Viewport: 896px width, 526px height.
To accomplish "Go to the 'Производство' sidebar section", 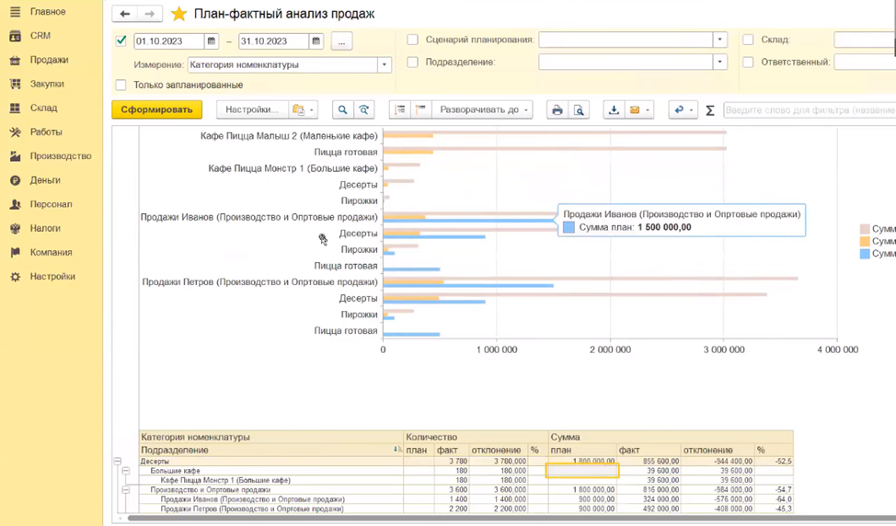I will pyautogui.click(x=60, y=156).
